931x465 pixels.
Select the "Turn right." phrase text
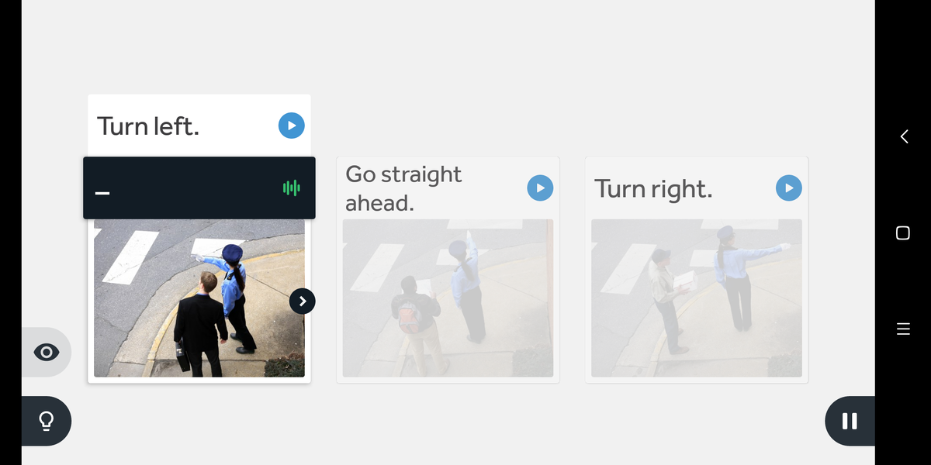(653, 188)
